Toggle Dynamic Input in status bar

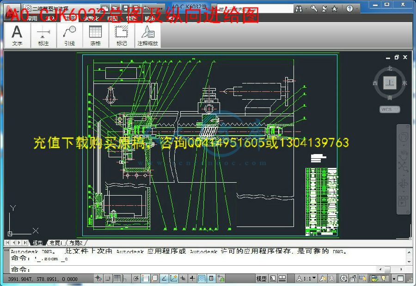tap(183, 278)
